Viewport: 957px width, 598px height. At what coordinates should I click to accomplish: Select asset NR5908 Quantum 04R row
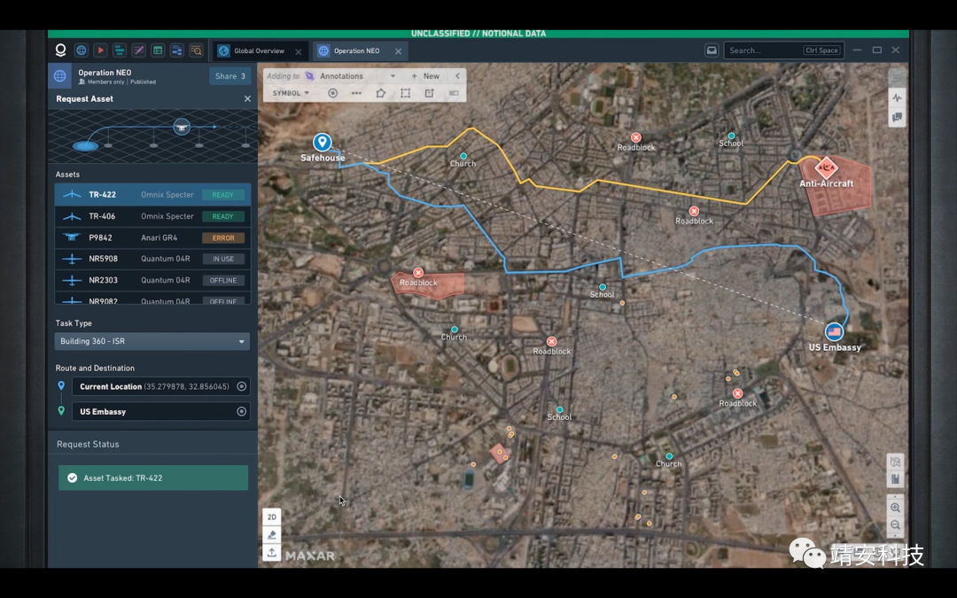[x=152, y=259]
